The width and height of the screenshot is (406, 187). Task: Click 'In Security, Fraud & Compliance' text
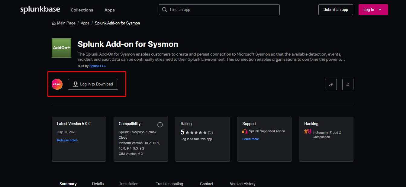327,135
